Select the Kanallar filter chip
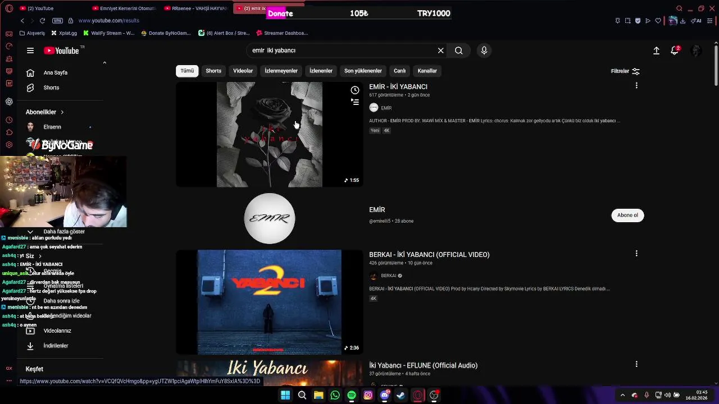The height and width of the screenshot is (404, 719). pyautogui.click(x=427, y=71)
